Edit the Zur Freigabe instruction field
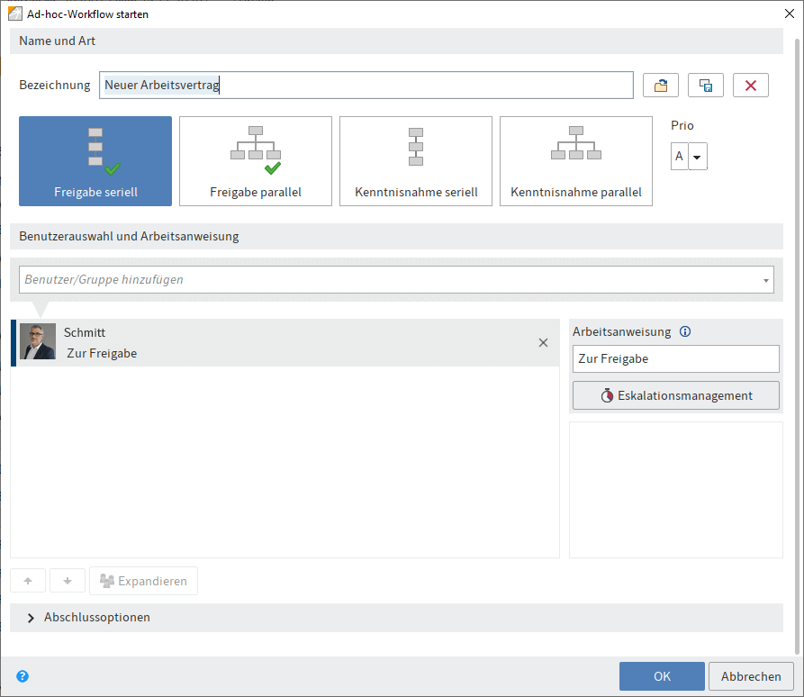This screenshot has width=804, height=697. tap(675, 358)
